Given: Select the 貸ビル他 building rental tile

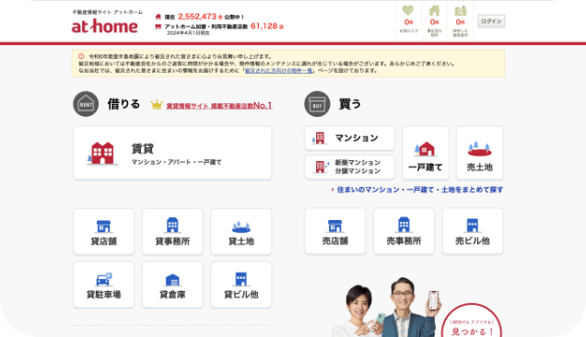Looking at the screenshot, I should click(x=241, y=285).
